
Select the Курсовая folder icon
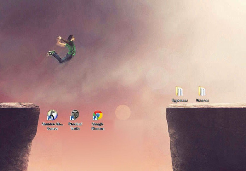click(179, 91)
